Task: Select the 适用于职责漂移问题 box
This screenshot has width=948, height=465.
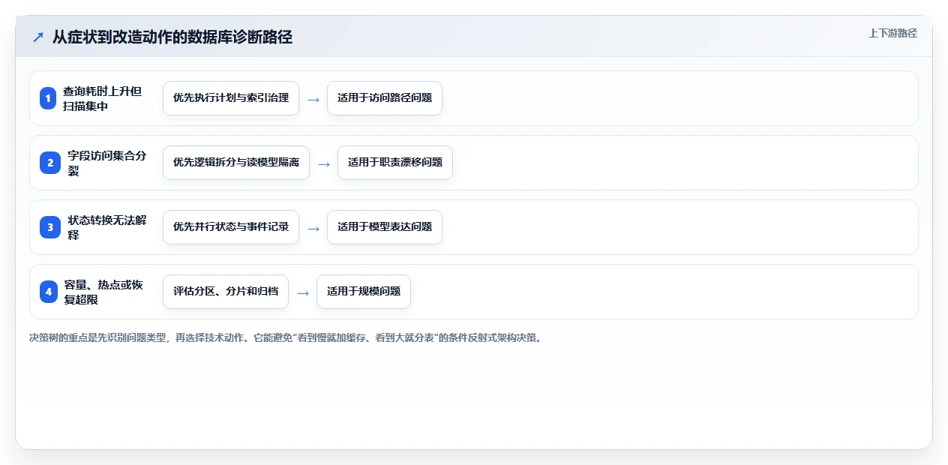Action: 395,163
